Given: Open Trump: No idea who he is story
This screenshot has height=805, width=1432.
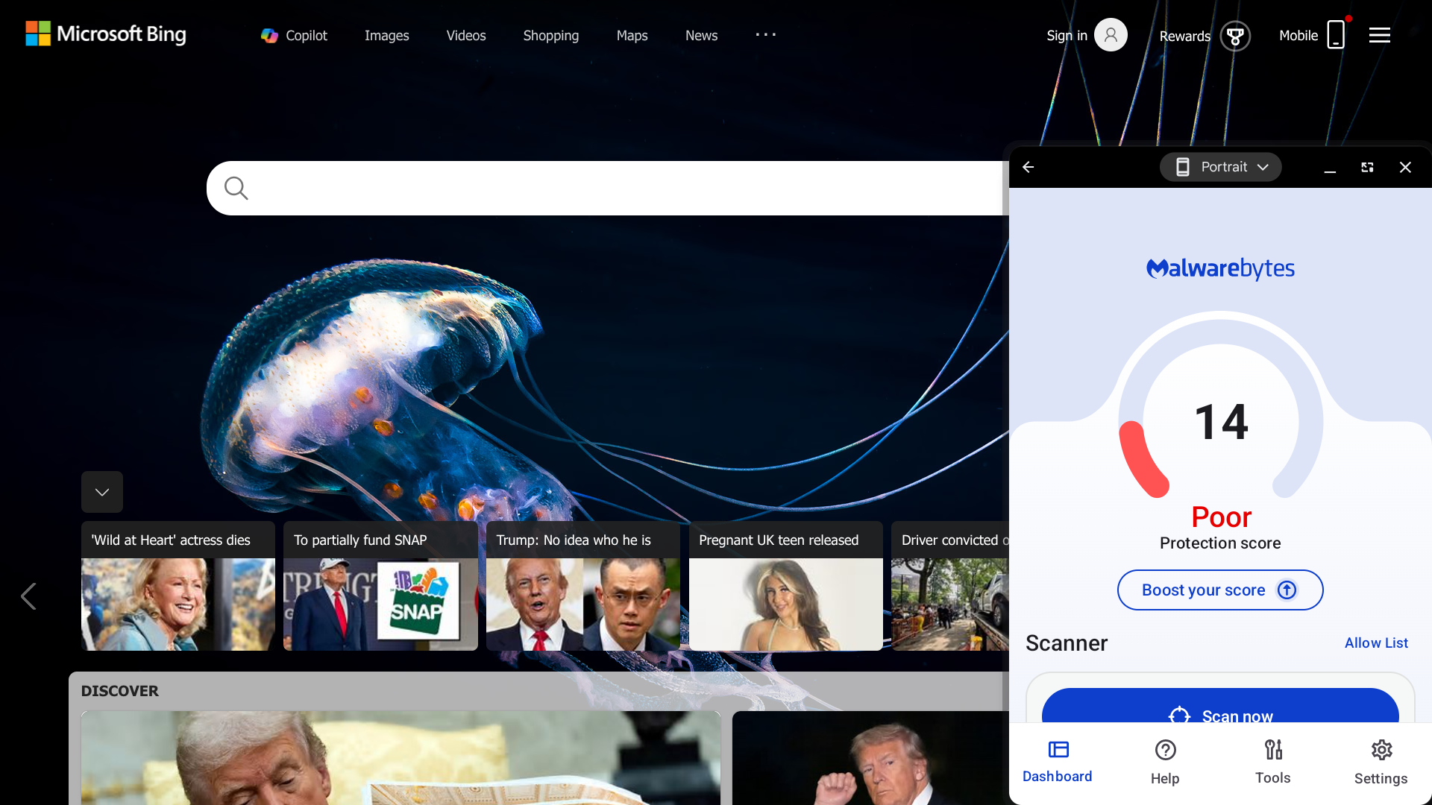Looking at the screenshot, I should click(583, 586).
